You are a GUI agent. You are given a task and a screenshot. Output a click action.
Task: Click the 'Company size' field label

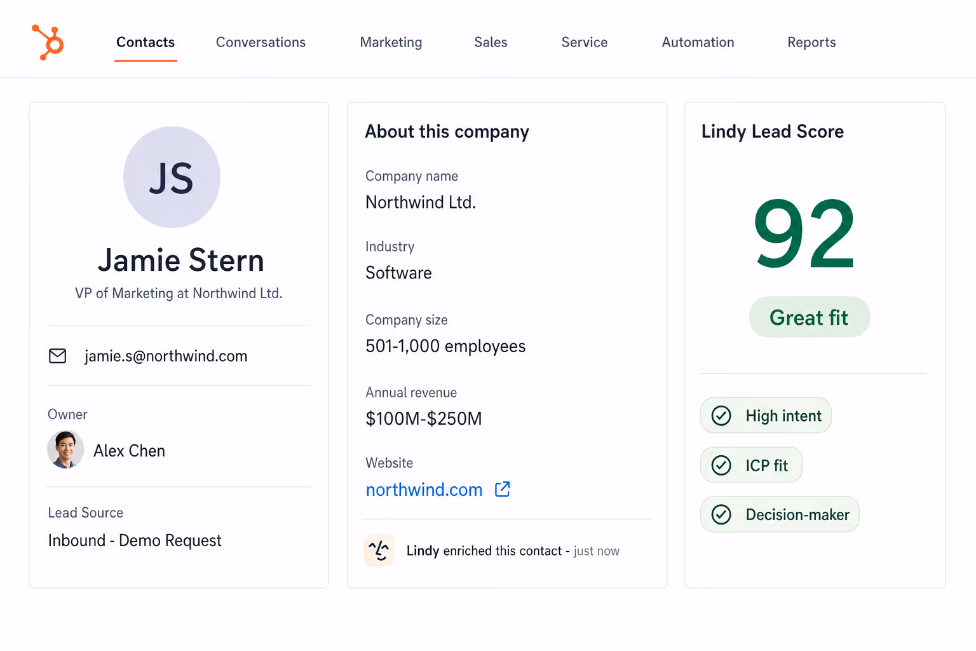(407, 320)
